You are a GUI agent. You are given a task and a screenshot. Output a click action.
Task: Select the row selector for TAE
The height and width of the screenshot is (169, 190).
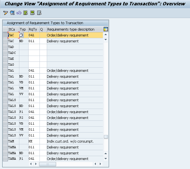[x=5, y=59]
